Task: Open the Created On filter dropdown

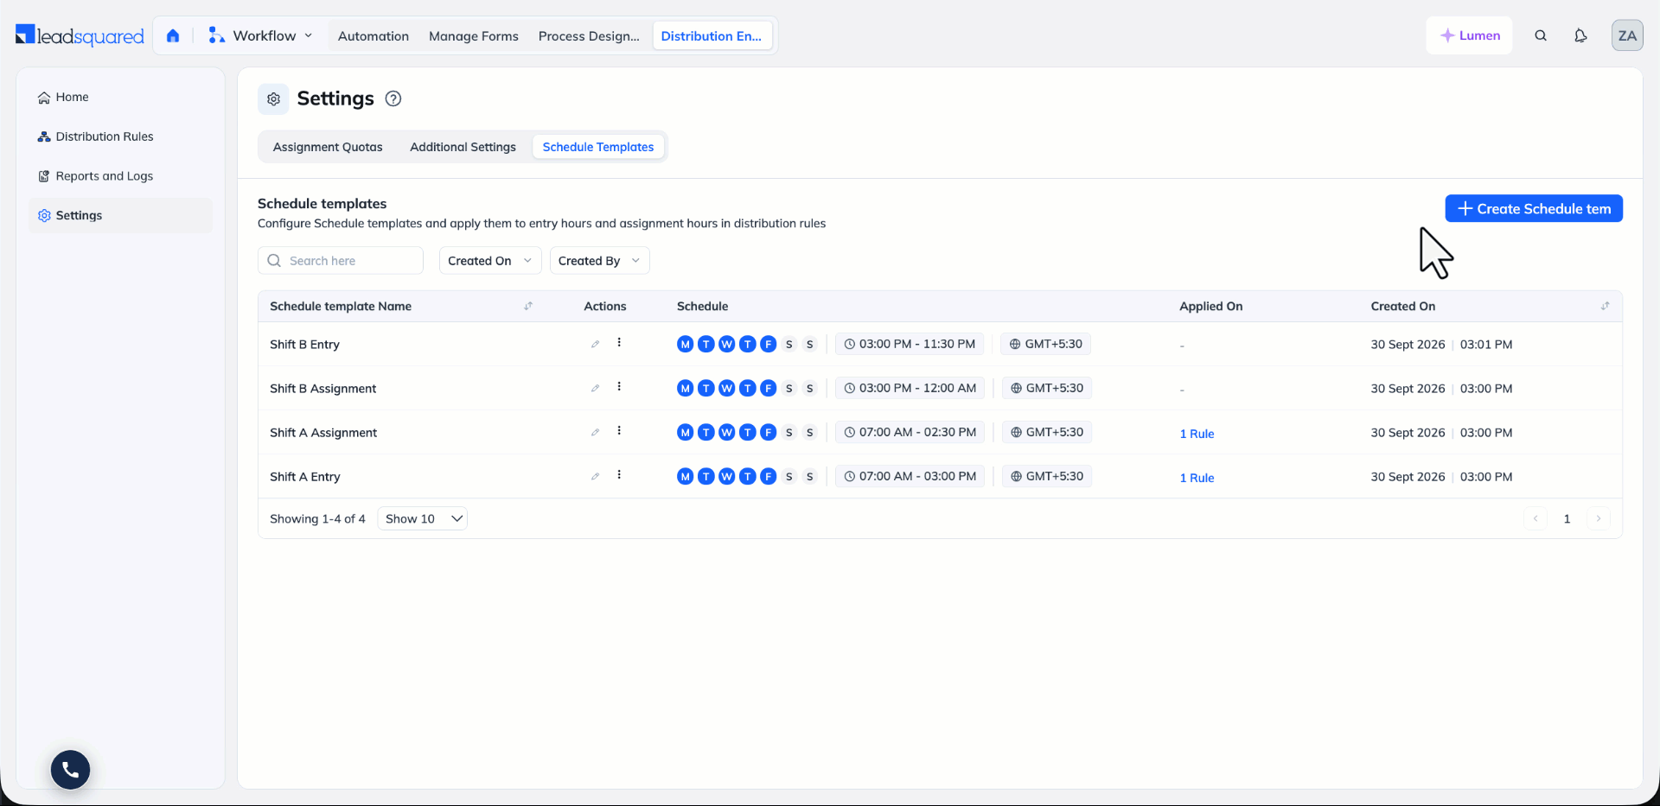Action: tap(490, 261)
